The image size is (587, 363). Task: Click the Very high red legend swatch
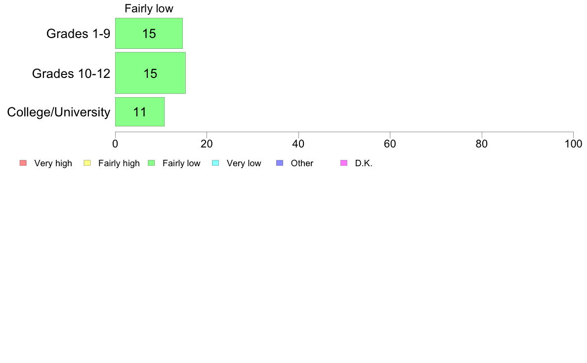(23, 163)
